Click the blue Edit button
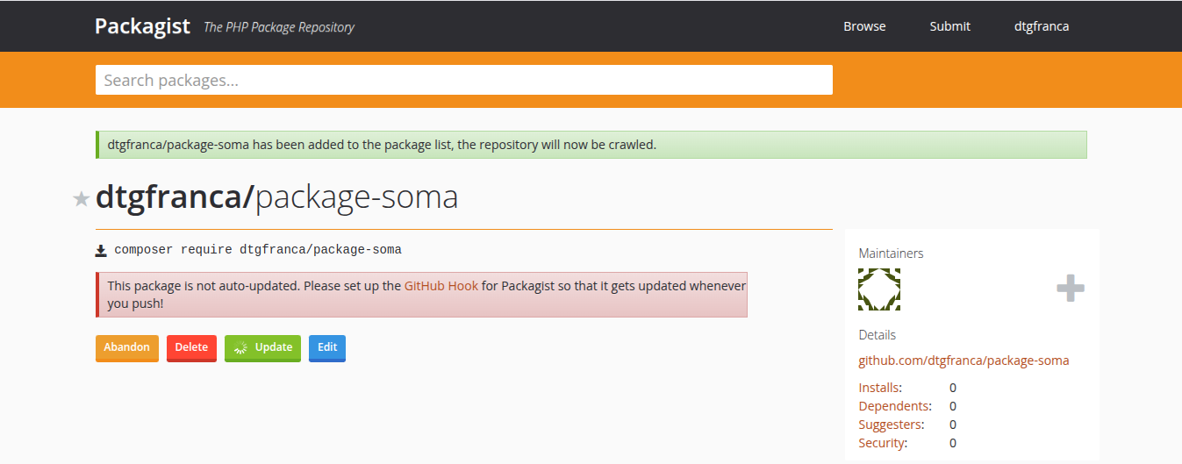This screenshot has width=1182, height=464. pyautogui.click(x=327, y=347)
